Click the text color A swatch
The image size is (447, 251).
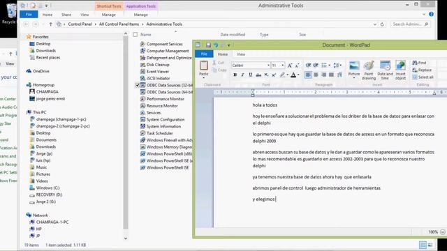coord(293,75)
